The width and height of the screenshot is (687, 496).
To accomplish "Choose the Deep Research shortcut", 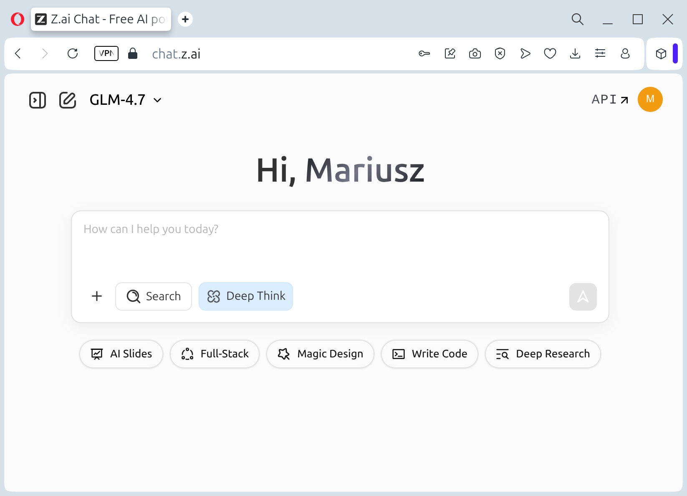I will (543, 354).
